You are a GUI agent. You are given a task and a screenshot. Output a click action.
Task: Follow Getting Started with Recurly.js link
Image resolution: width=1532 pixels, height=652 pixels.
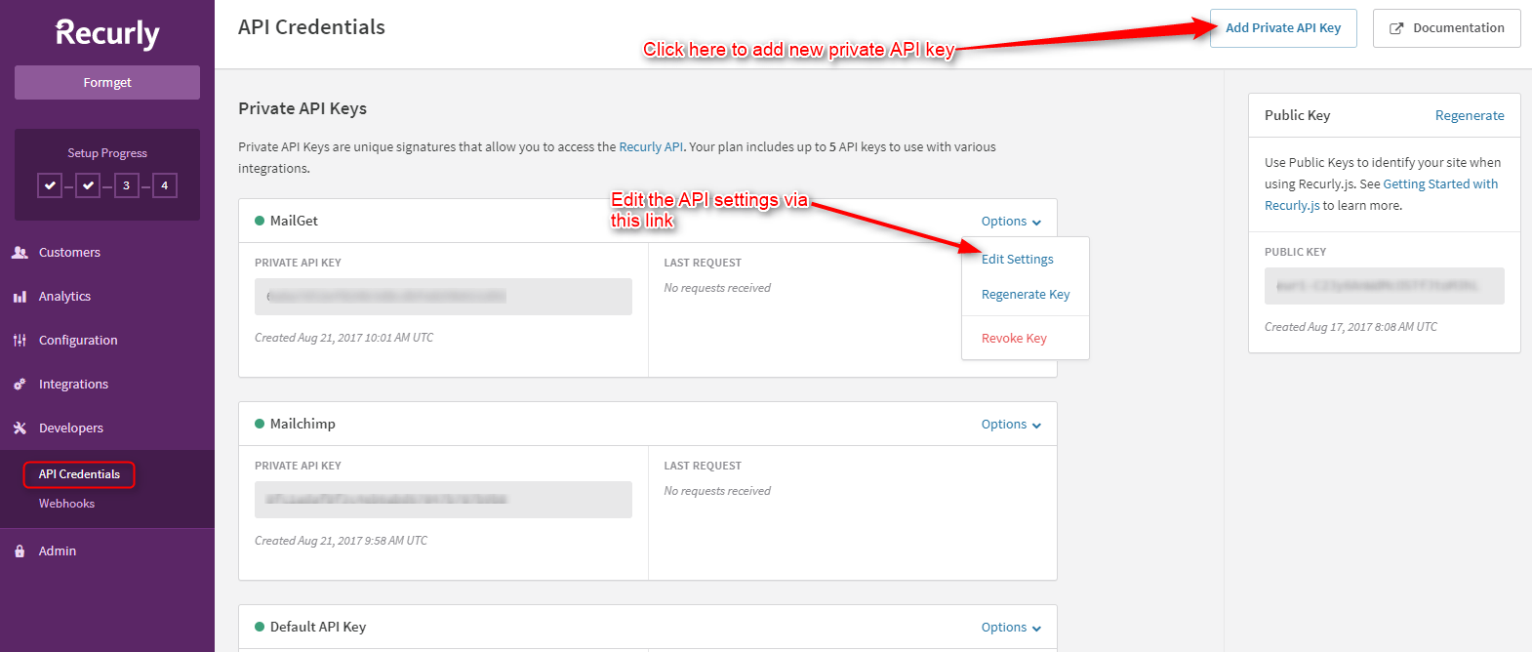point(1381,194)
